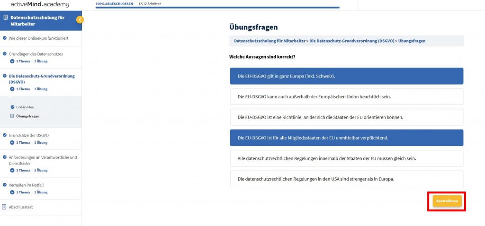This screenshot has width=485, height=226.
Task: Expand topics under Grundlagen des Datenschutzes
Action: pyautogui.click(x=12, y=61)
